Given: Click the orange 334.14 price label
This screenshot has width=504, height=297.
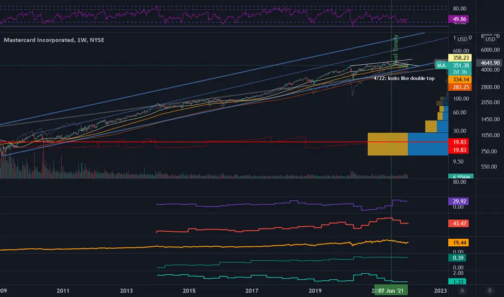Looking at the screenshot, I should [x=460, y=79].
